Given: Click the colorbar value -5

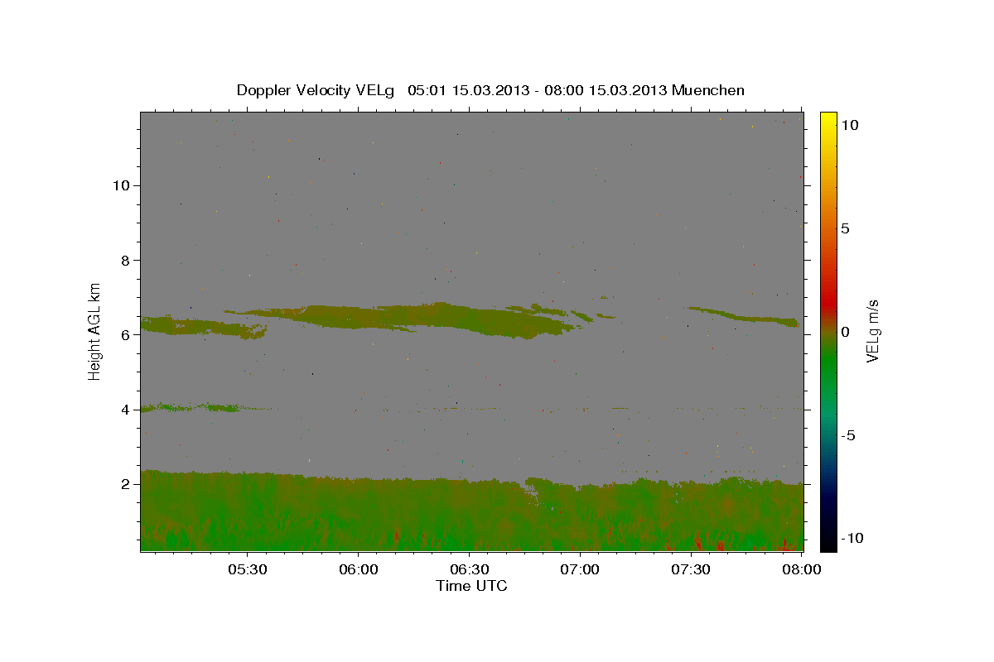Looking at the screenshot, I should tap(848, 435).
